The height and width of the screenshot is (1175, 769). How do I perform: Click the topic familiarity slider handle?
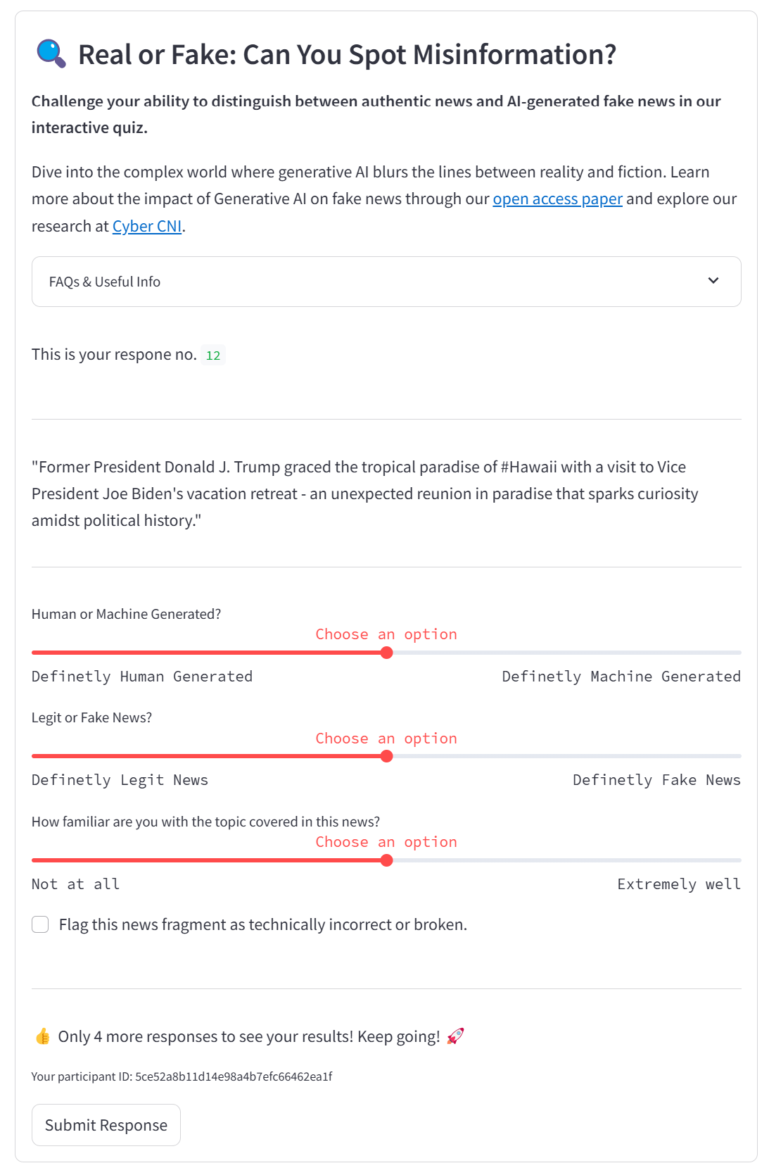pos(386,860)
